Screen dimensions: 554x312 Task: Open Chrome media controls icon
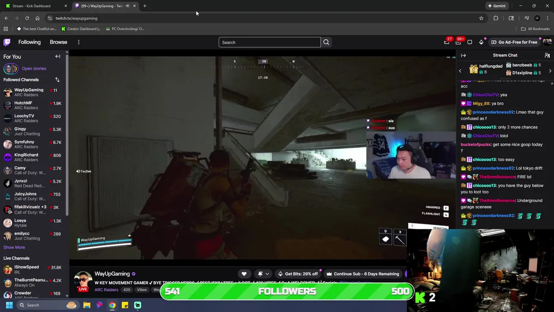pyautogui.click(x=527, y=18)
